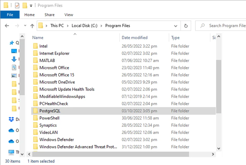Open the File menu tab

[10, 15]
